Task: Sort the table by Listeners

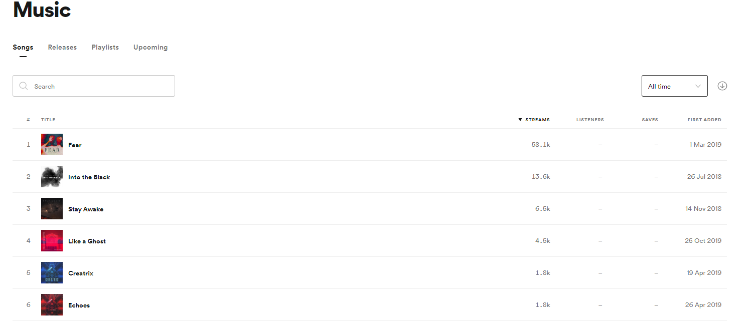Action: click(590, 120)
